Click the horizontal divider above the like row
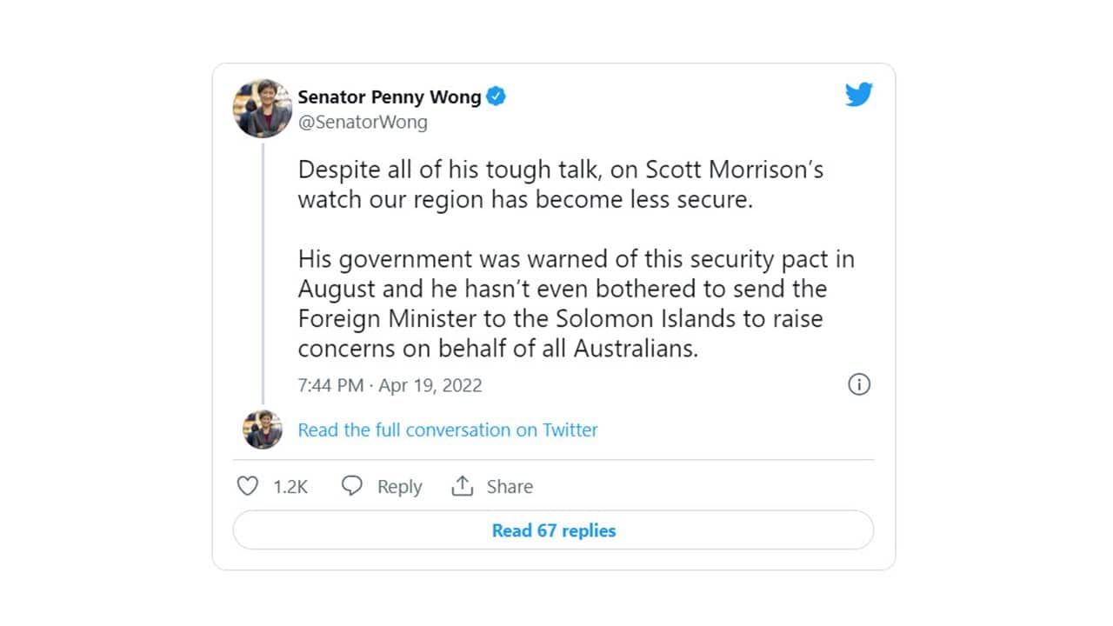The width and height of the screenshot is (1113, 626). pyautogui.click(x=553, y=459)
